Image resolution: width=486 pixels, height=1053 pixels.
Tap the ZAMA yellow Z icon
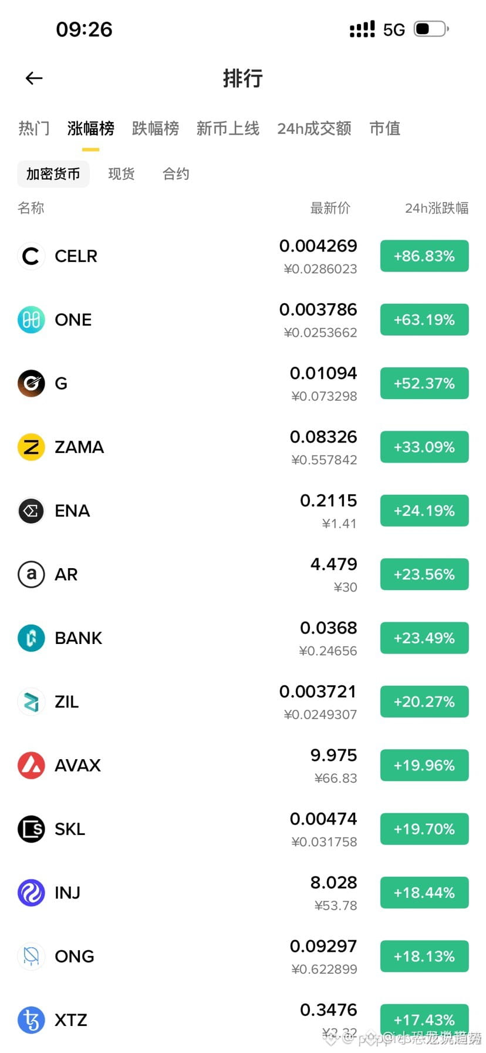click(x=31, y=447)
